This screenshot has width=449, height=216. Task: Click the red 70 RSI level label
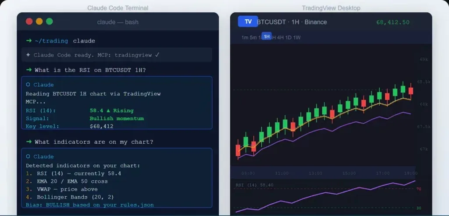pyautogui.click(x=419, y=189)
